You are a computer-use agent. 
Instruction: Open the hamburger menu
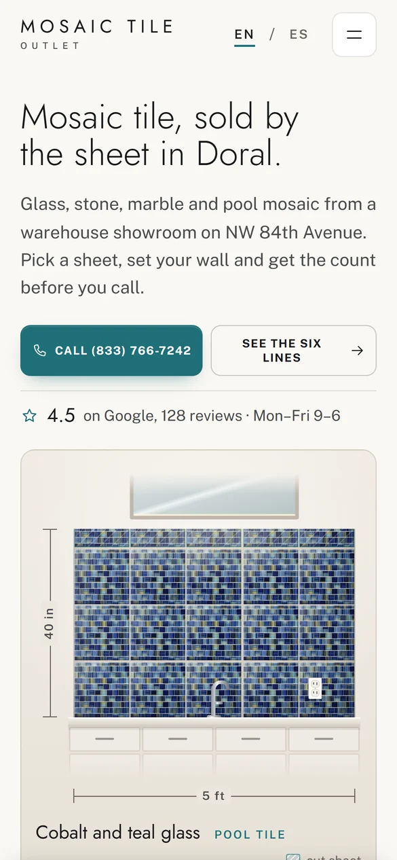pos(354,35)
